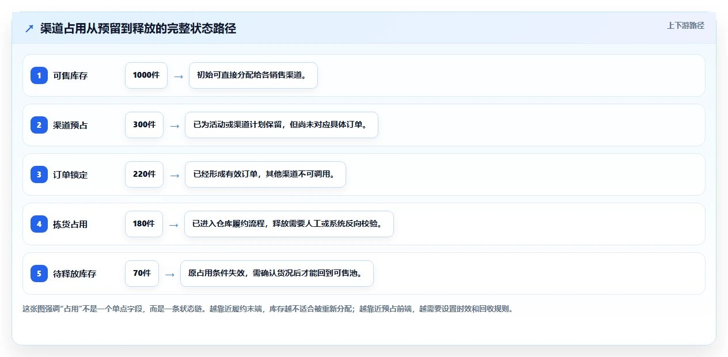This screenshot has height=357, width=728.
Task: Click the arrow after 70件
Action: pos(170,274)
